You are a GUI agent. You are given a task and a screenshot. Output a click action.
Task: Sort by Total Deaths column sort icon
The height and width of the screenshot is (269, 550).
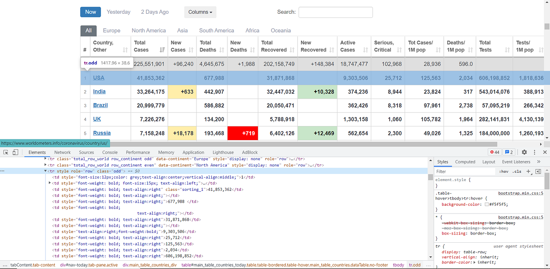[x=222, y=50]
